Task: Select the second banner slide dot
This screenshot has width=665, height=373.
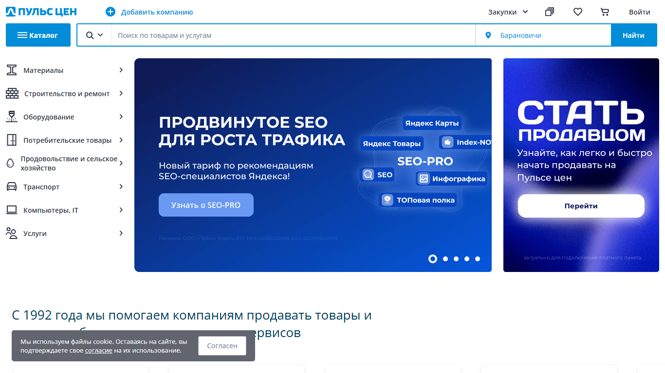Action: tap(445, 259)
